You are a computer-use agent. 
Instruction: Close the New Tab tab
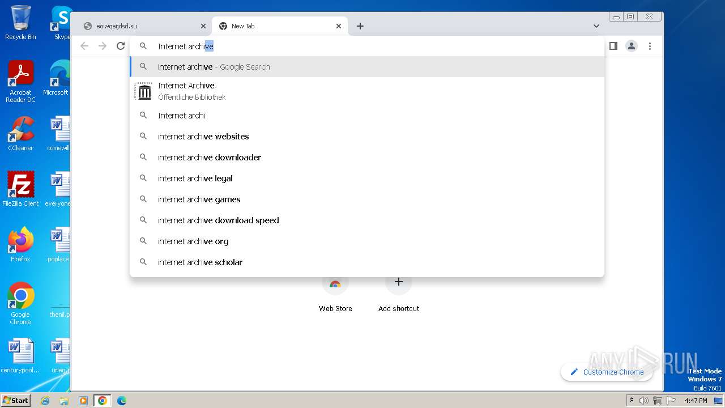339,26
